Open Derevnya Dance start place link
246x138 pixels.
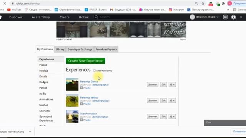pyautogui.click(x=100, y=85)
